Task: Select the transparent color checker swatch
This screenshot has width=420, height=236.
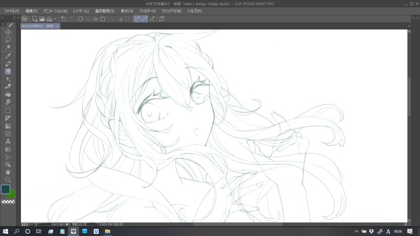Action: pos(8,202)
